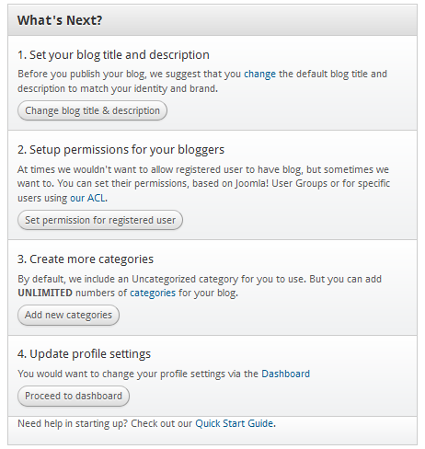This screenshot has width=425, height=449.
Task: Select the Proceed to dashboard button
Action: (x=74, y=396)
